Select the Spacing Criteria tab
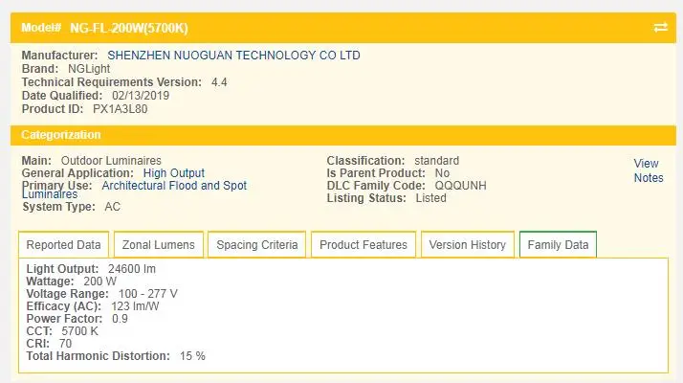Image resolution: width=683 pixels, height=383 pixels. [257, 245]
